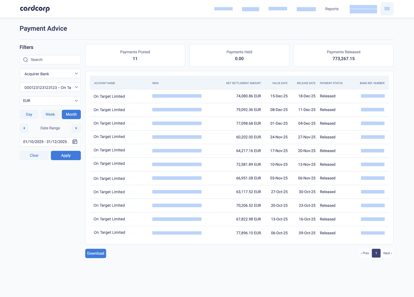
Task: Click the cardcorp logo
Action: 34,8
